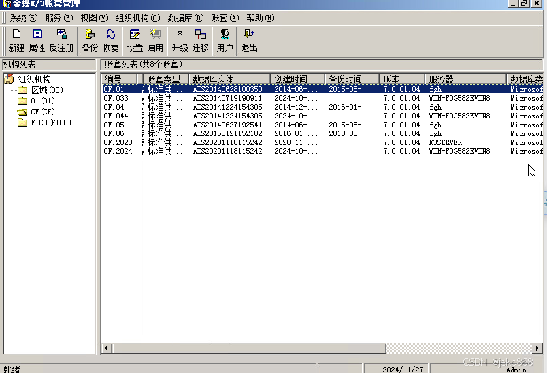Click database entity AIS20160121152102
Viewport: 547px width, 373px height.
[227, 133]
